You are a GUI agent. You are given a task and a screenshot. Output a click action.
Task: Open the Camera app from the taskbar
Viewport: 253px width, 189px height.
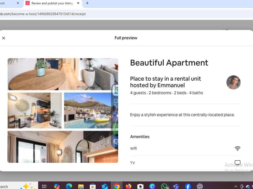[140, 186]
